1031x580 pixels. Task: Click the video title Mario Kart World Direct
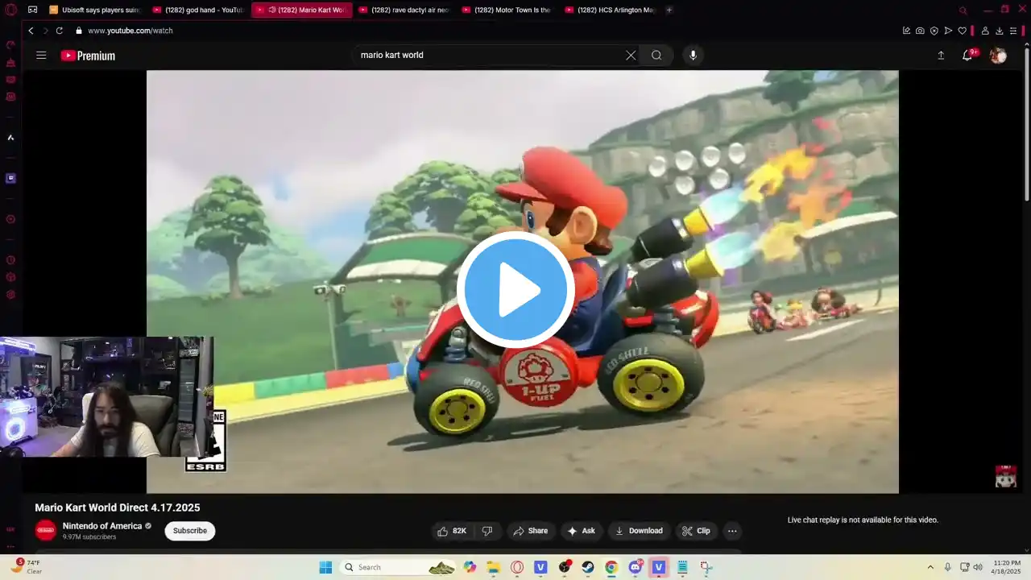(x=118, y=507)
